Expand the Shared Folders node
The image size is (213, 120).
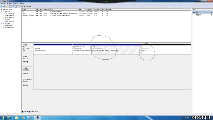[x=4, y=17]
